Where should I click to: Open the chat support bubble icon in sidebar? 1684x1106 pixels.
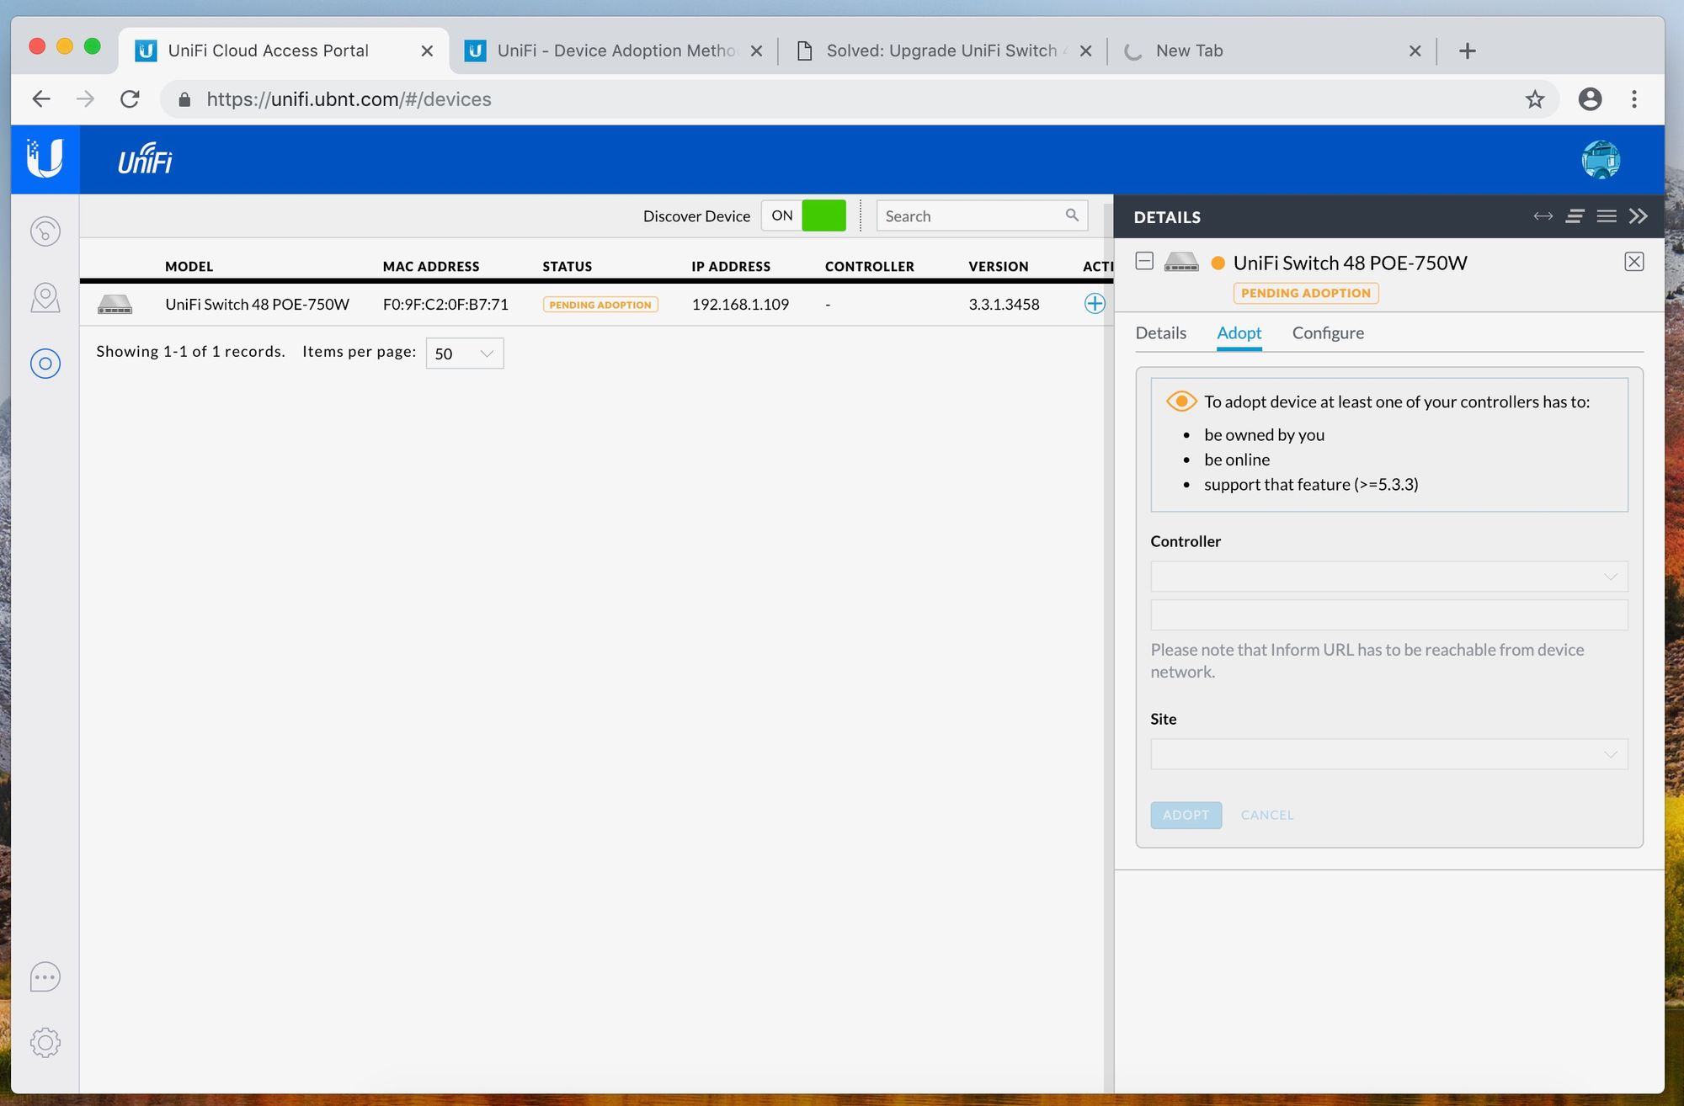tap(45, 976)
